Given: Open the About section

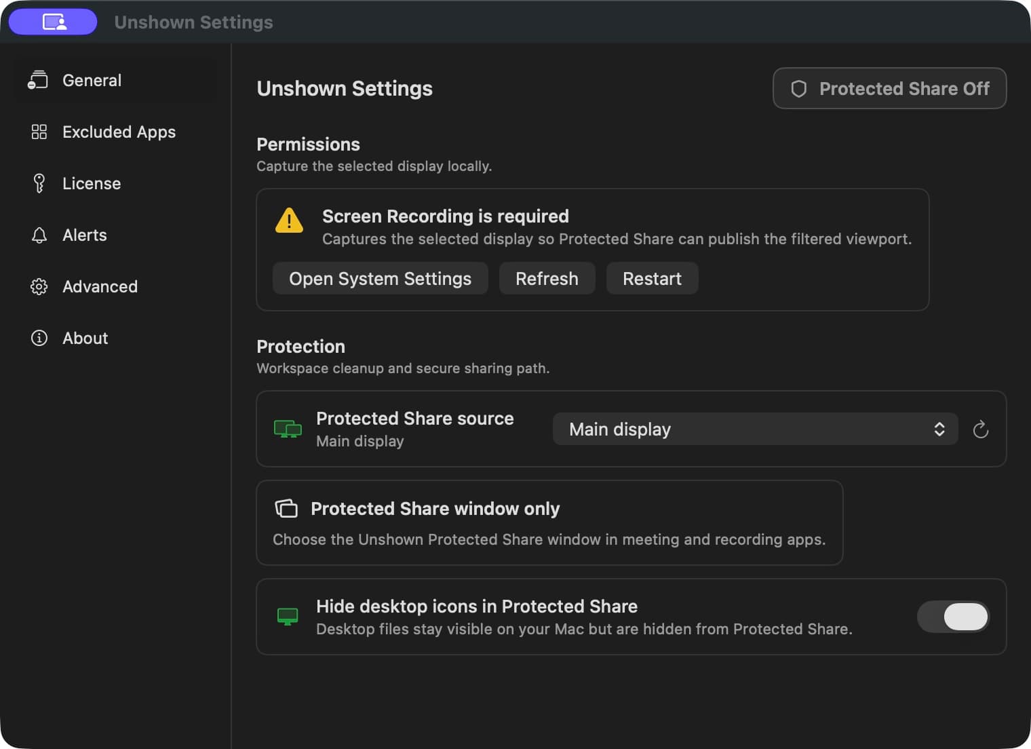Looking at the screenshot, I should click(116, 338).
